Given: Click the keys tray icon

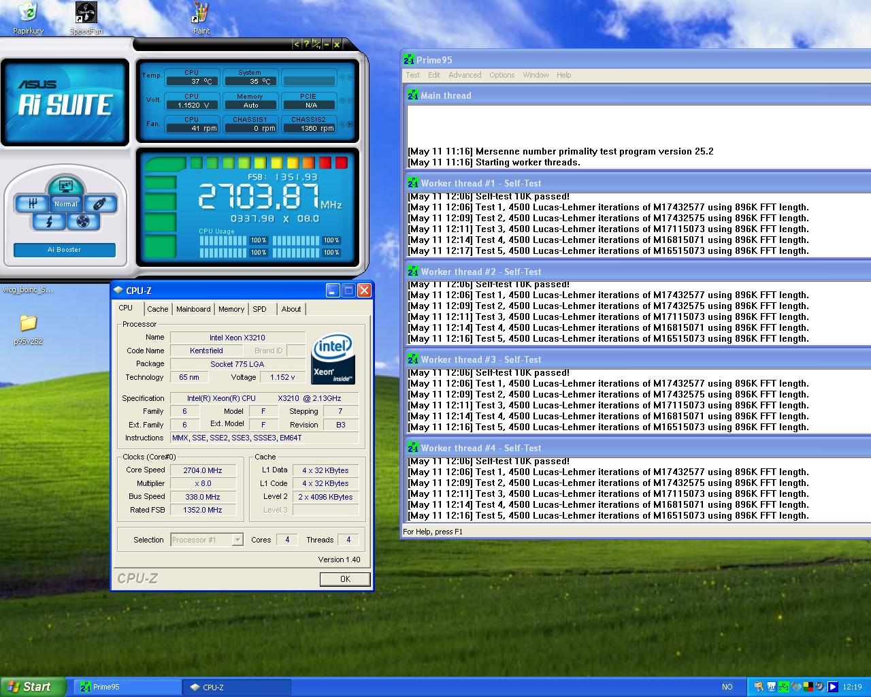Looking at the screenshot, I should [759, 687].
